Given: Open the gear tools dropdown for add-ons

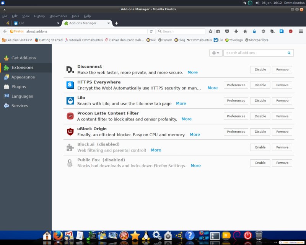Looking at the screenshot, I should pyautogui.click(x=216, y=53).
